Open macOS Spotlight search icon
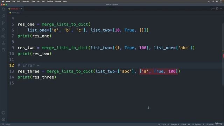The image size is (224, 126). tap(213, 1)
